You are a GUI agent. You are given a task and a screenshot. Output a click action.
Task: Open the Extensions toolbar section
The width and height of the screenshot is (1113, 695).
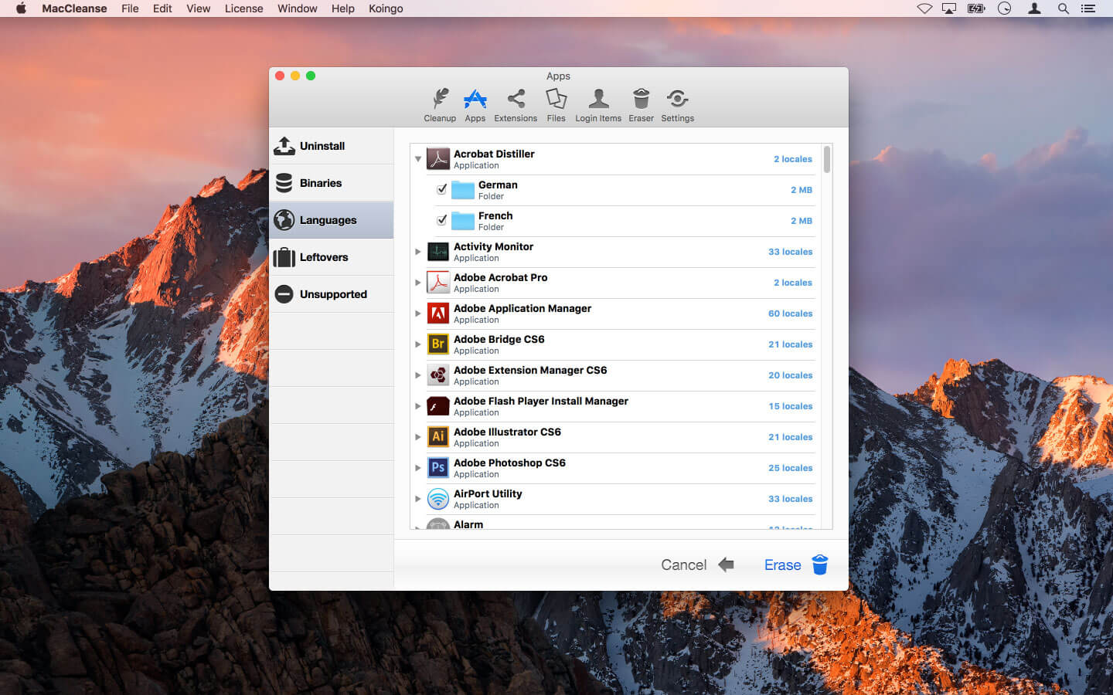pyautogui.click(x=516, y=105)
